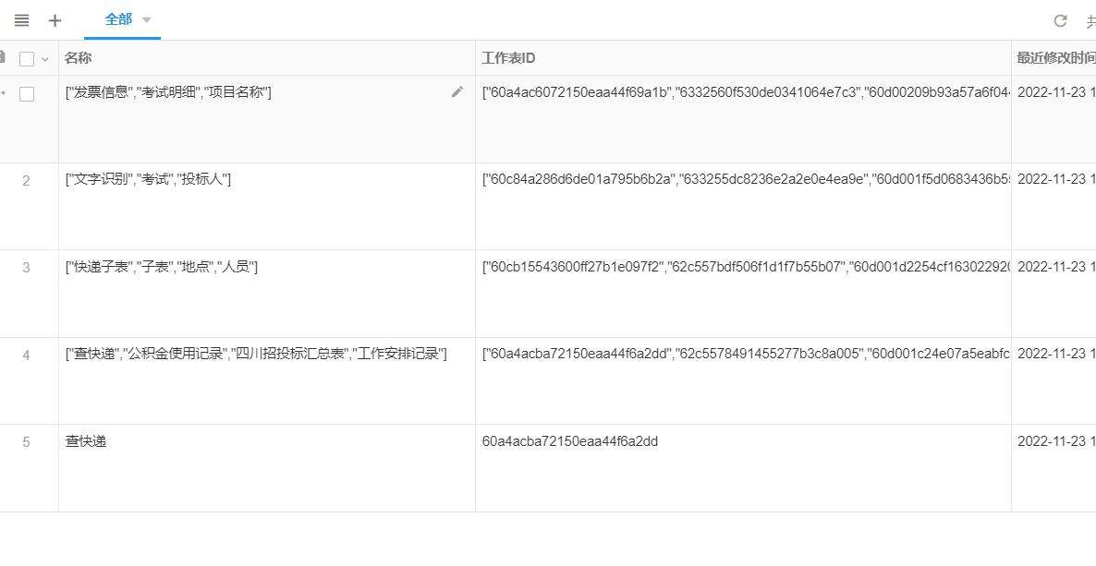Click worksheet ID cell 60a4acba72150eaa44f6a2dd in row 5
The height and width of the screenshot is (566, 1096).
[x=570, y=441]
